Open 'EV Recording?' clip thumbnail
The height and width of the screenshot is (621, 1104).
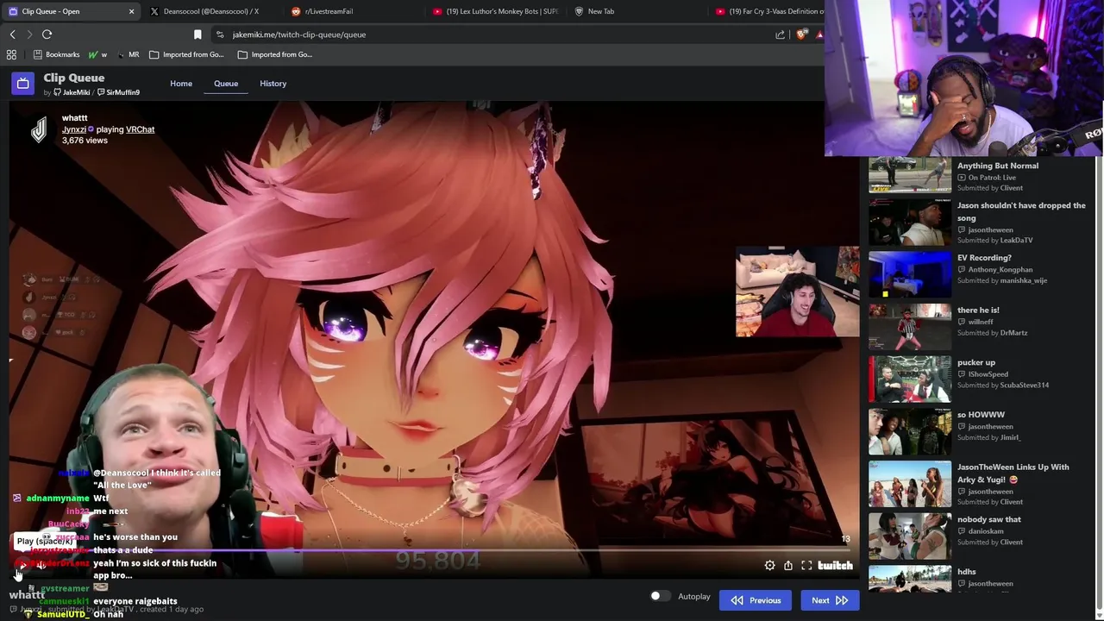click(x=910, y=273)
